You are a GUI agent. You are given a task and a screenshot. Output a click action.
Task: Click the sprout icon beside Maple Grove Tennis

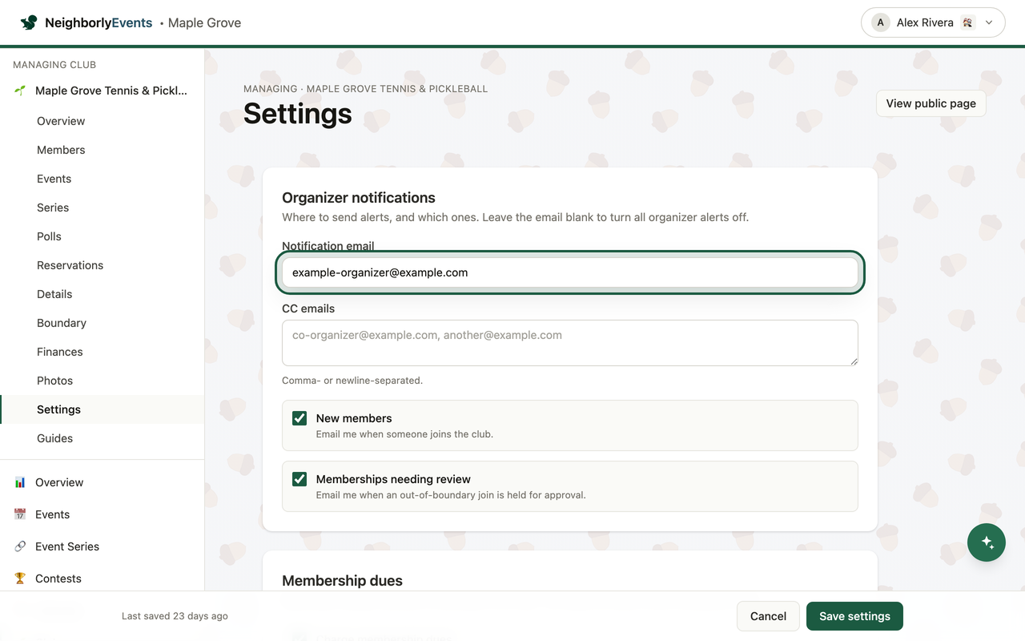(20, 91)
